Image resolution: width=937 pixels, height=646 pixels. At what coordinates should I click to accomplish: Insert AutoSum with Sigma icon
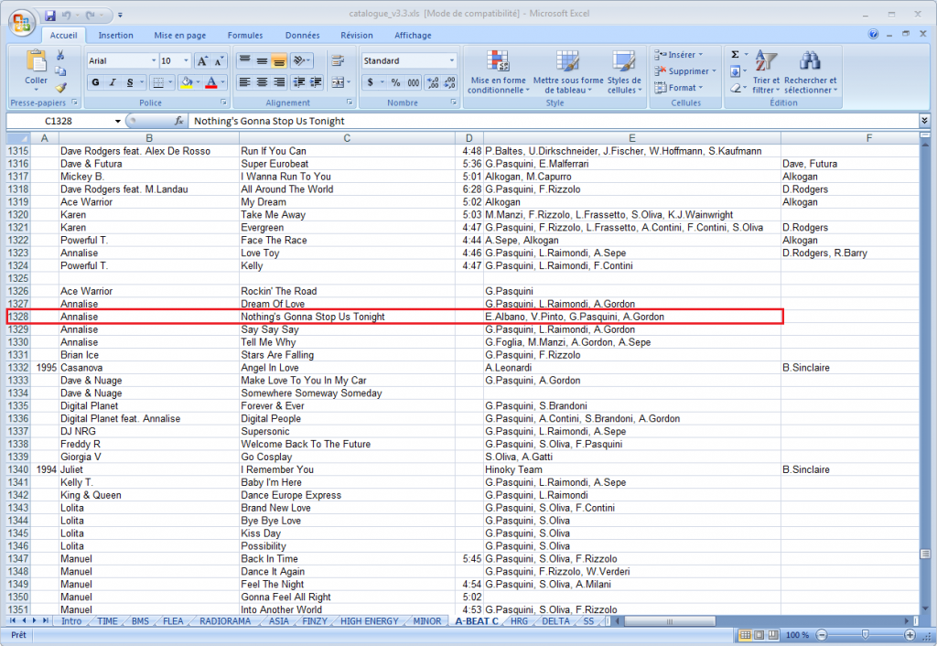pyautogui.click(x=735, y=54)
